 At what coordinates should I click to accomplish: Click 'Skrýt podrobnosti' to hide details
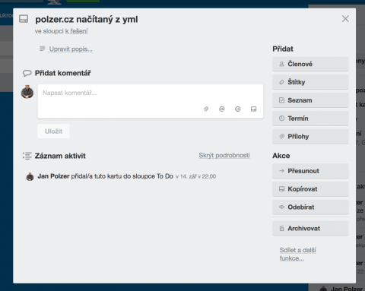coord(224,155)
